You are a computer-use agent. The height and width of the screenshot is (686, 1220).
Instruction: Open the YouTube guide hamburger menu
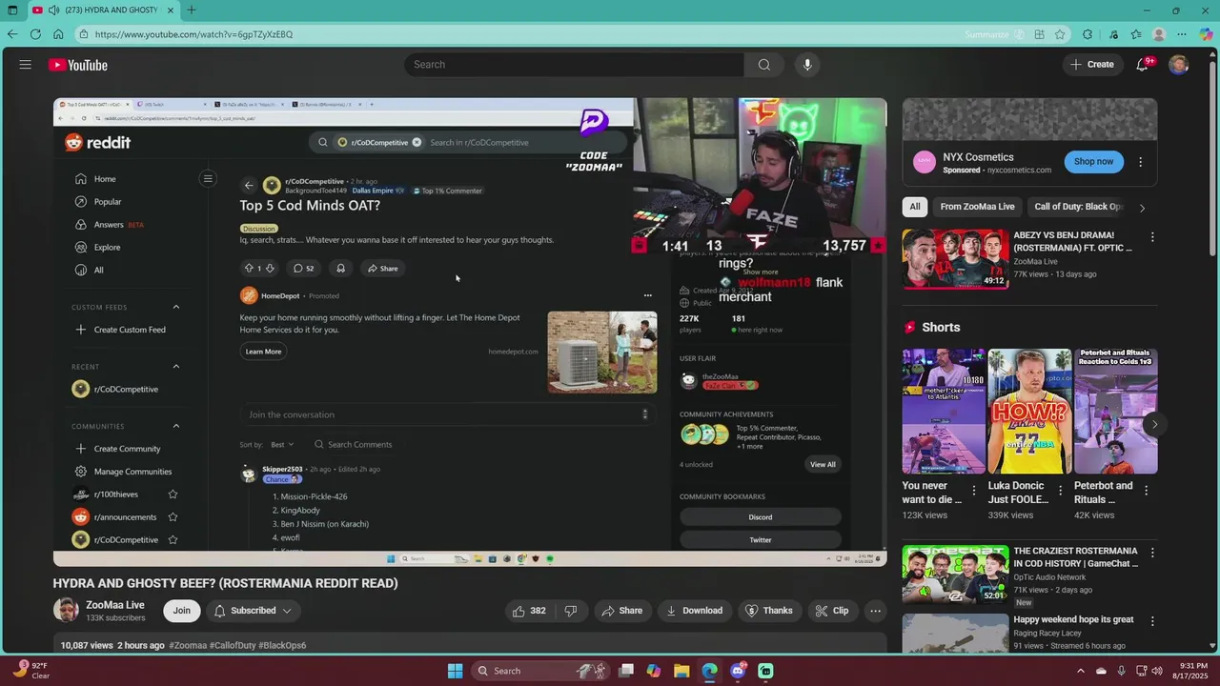pos(25,65)
